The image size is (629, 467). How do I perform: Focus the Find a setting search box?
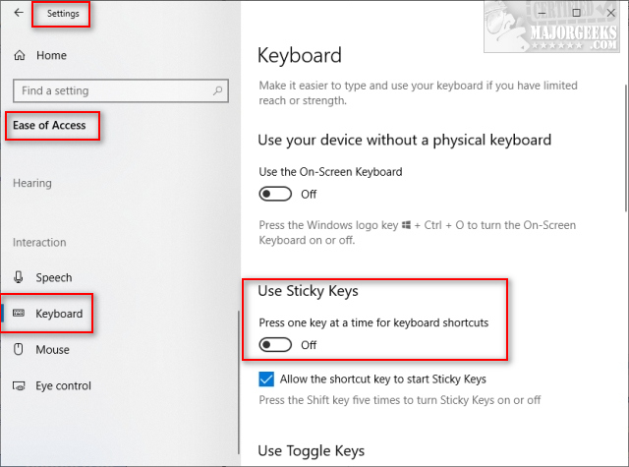point(108,90)
